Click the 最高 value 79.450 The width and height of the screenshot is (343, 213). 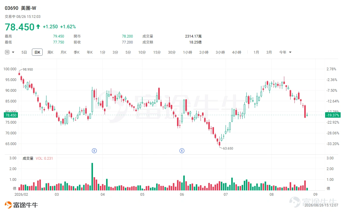(58, 36)
